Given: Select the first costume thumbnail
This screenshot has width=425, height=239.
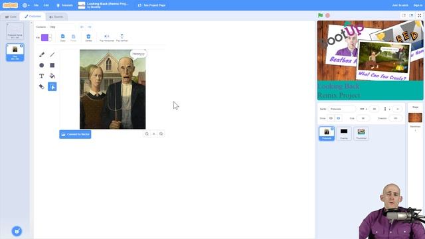Looking at the screenshot, I should (15, 31).
